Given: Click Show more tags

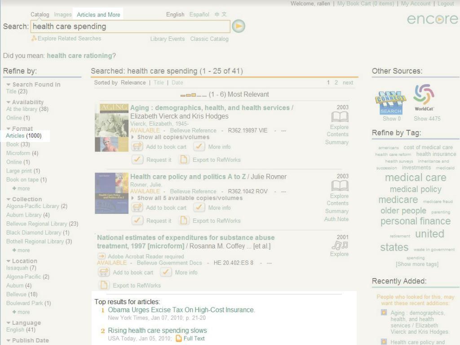Looking at the screenshot, I should [417, 264].
